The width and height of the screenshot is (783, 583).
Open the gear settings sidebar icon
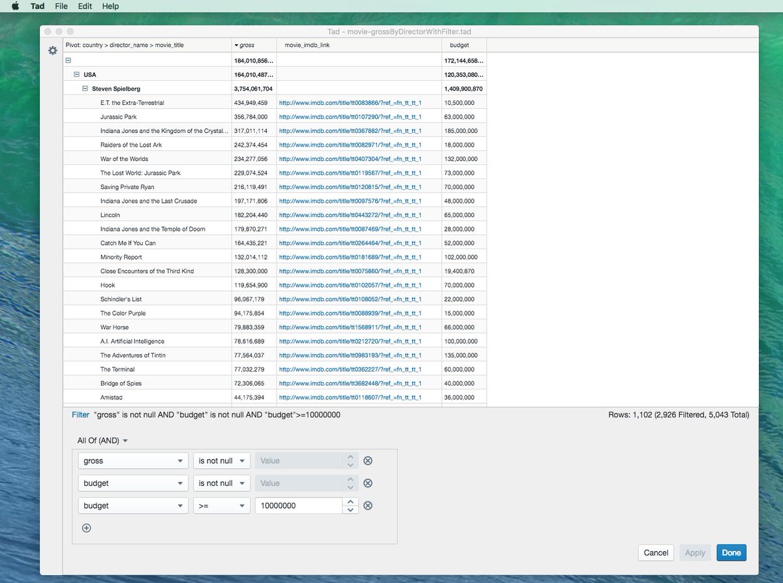point(53,50)
